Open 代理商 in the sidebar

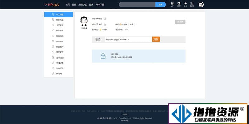click(59, 74)
